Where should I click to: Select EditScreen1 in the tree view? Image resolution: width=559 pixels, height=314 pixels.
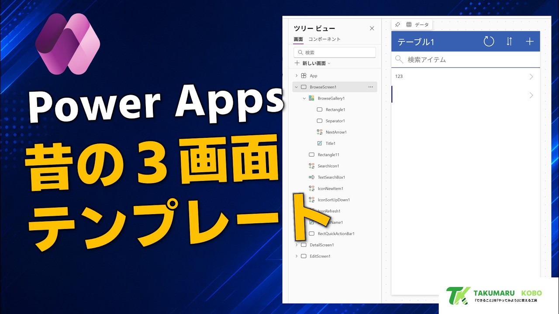pyautogui.click(x=320, y=256)
